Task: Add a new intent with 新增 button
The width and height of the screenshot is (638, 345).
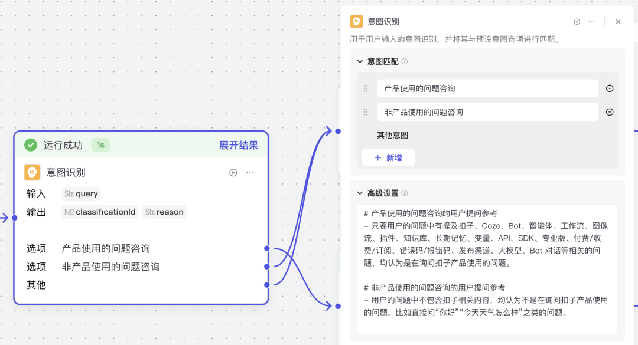Action: pos(388,158)
